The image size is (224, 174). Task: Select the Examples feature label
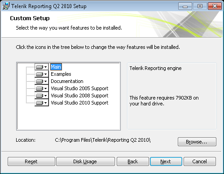[x=61, y=74]
